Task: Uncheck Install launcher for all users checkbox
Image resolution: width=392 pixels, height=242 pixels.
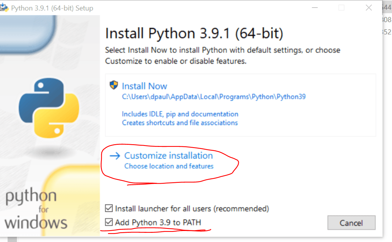Action: pyautogui.click(x=109, y=208)
